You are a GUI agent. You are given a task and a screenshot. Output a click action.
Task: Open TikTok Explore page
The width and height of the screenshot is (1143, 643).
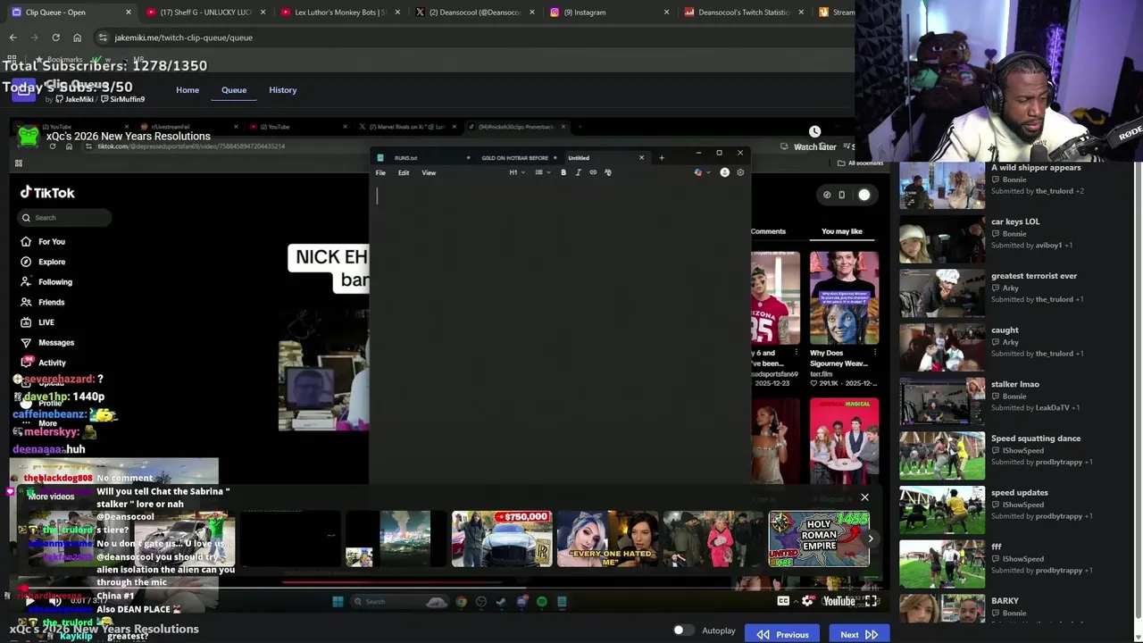(52, 262)
